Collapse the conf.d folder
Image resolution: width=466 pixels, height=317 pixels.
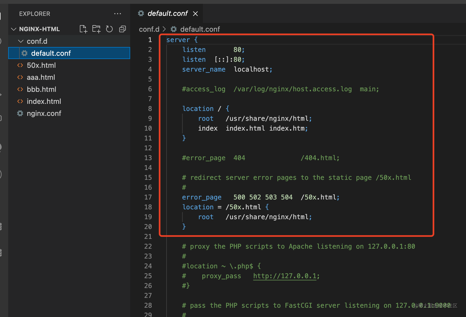(21, 41)
